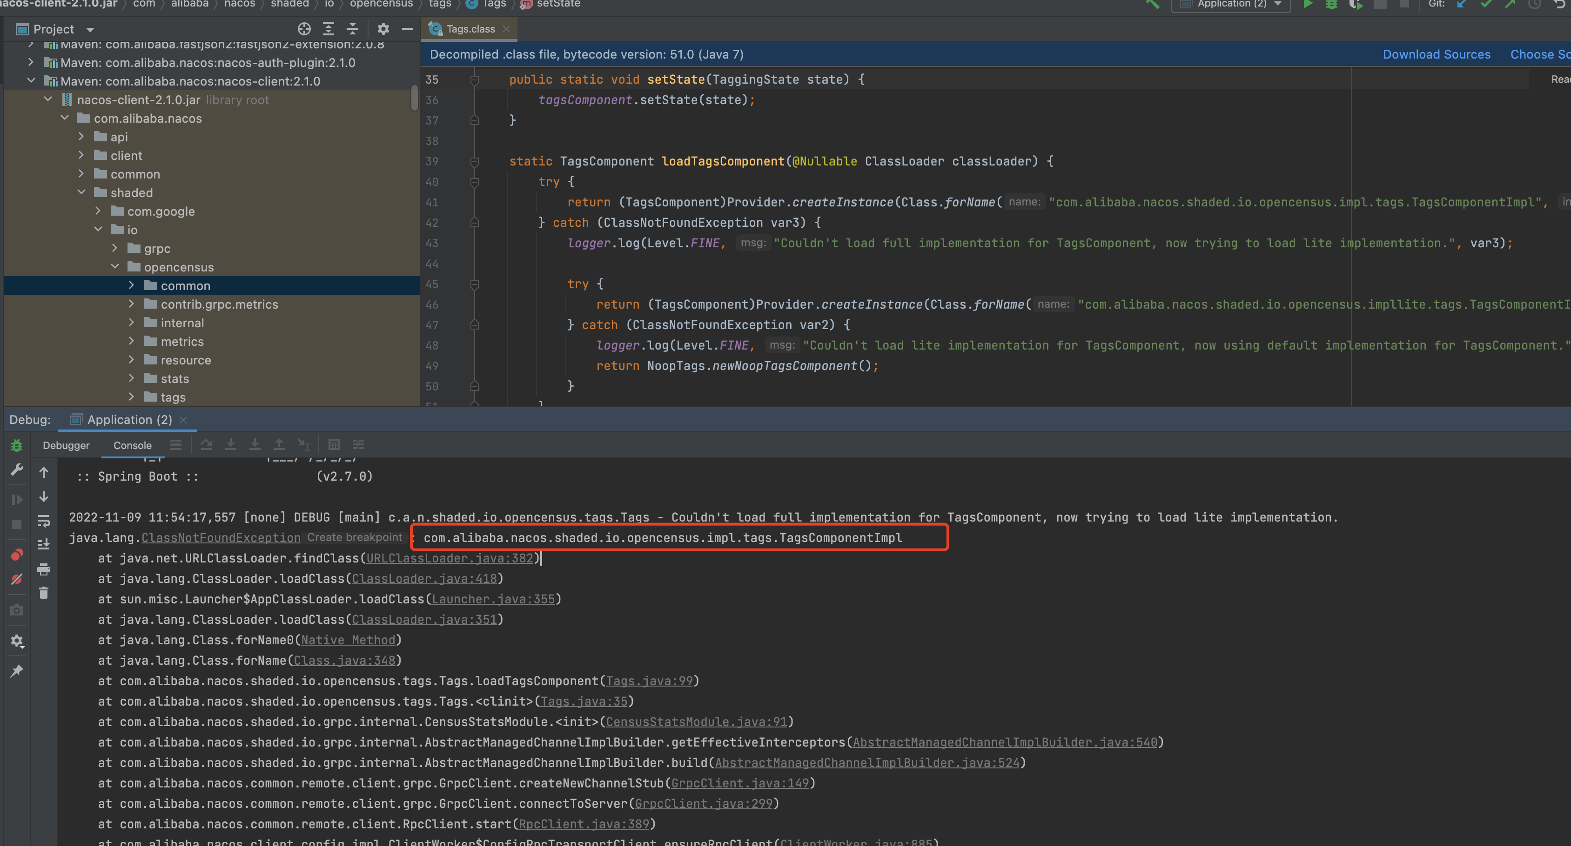1571x846 pixels.
Task: Click the Step Out up-arrow icon
Action: tap(279, 445)
